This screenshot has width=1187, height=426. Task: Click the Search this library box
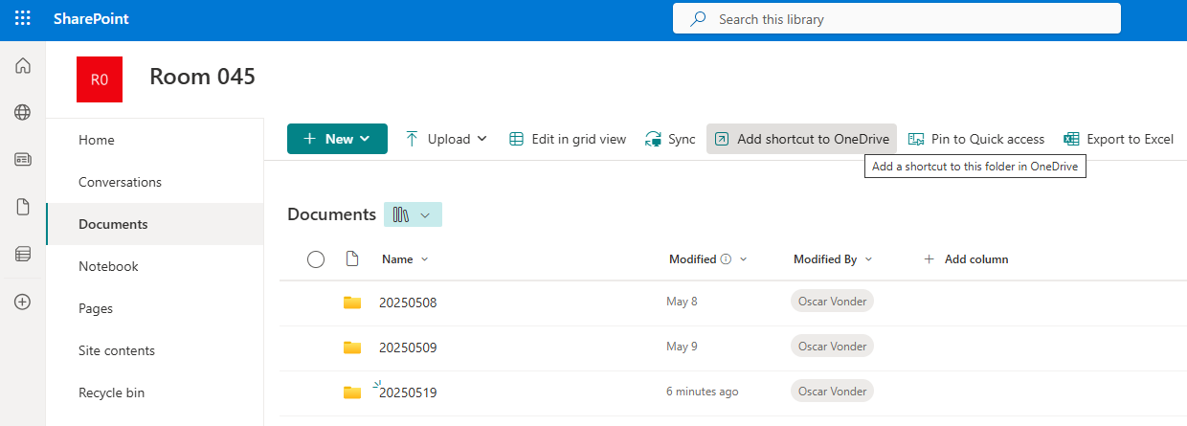(x=897, y=19)
